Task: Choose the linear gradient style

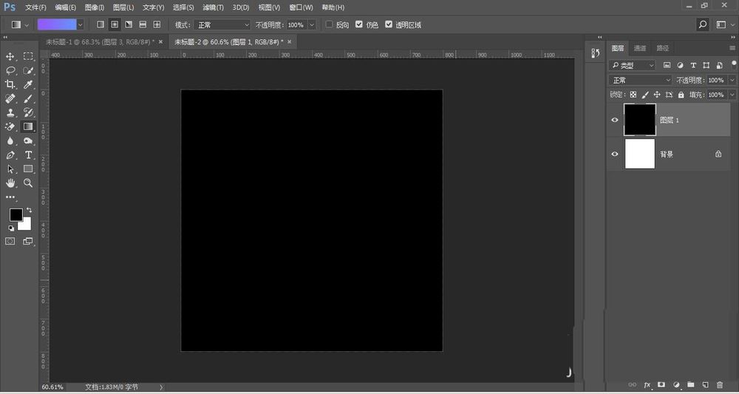Action: (101, 24)
